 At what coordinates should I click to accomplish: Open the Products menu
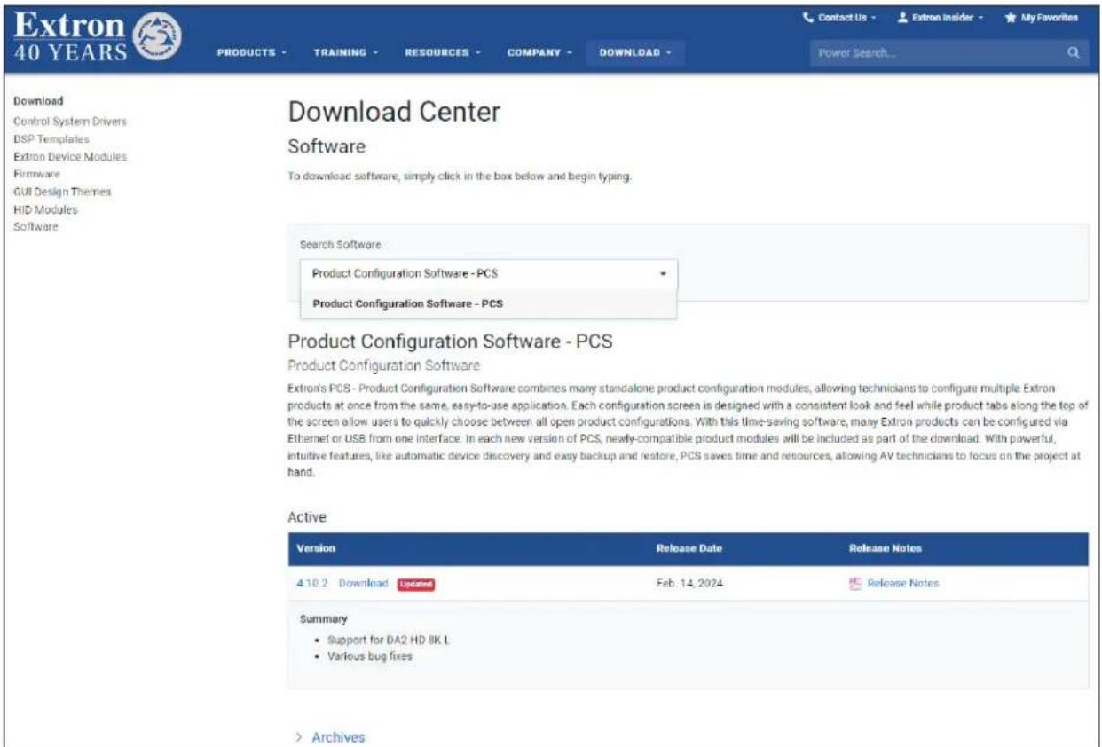tap(251, 52)
